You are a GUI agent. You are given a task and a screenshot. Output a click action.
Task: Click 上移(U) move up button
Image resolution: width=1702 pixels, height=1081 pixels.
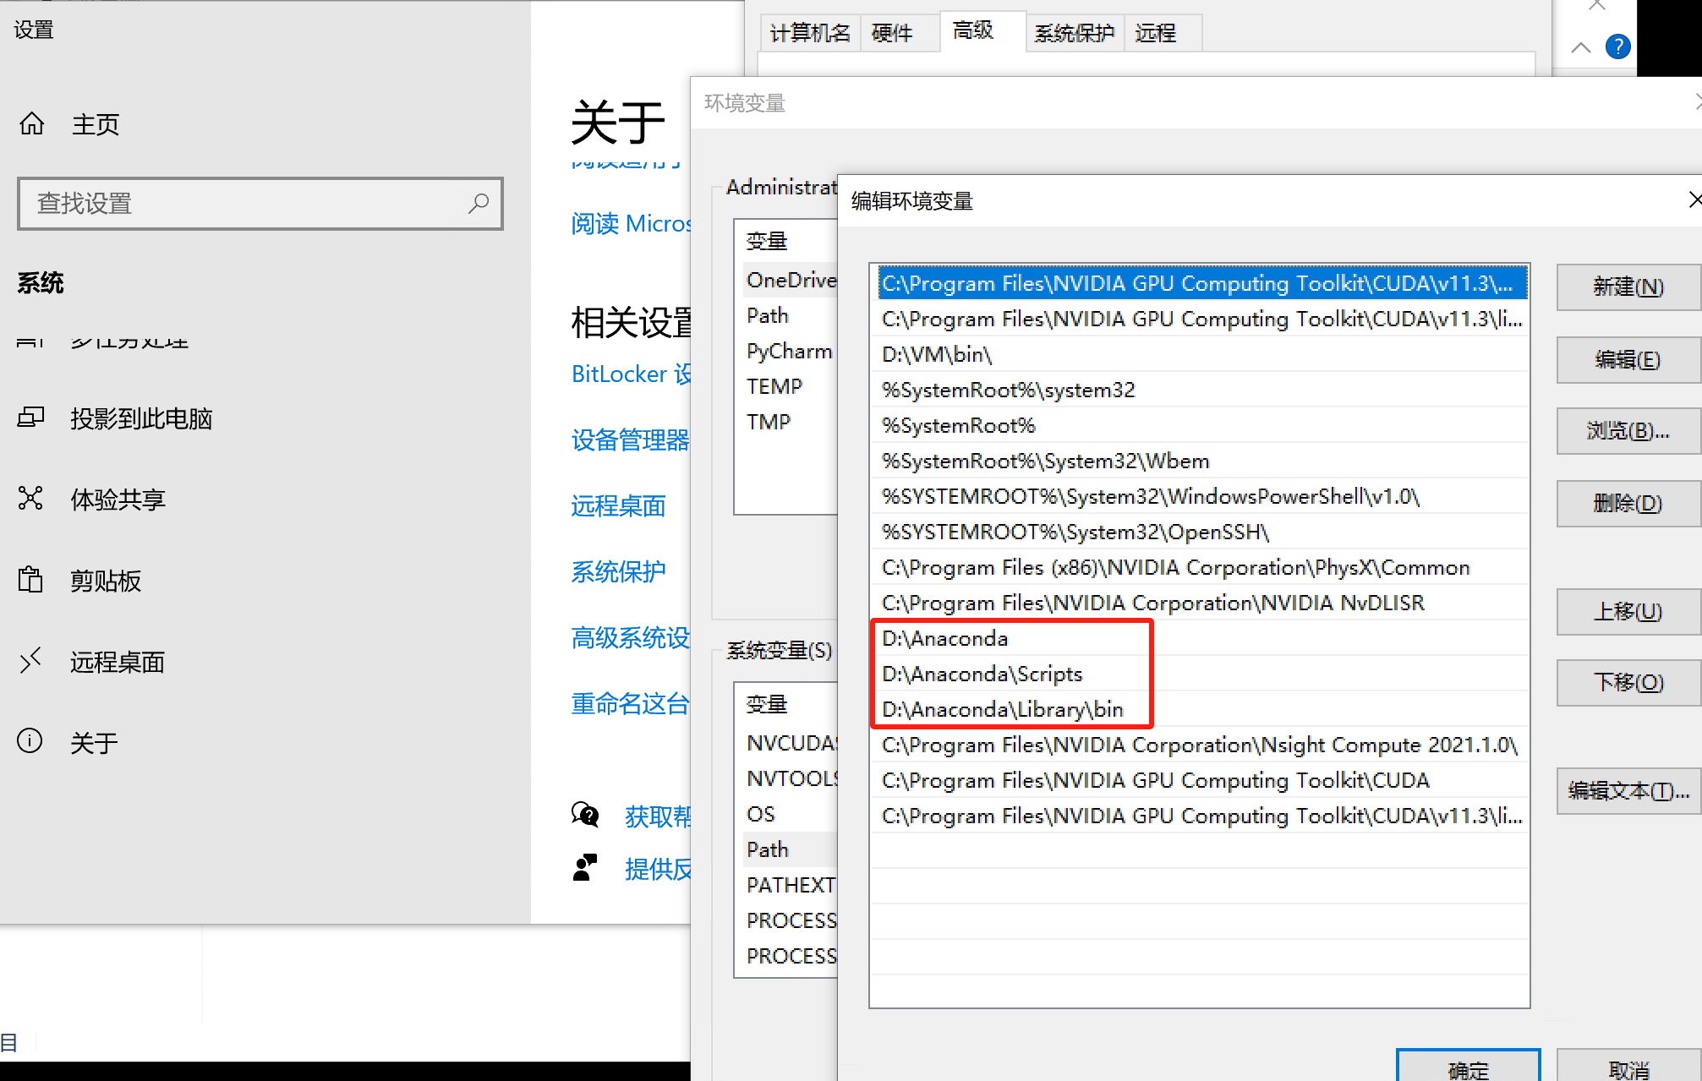(1628, 611)
